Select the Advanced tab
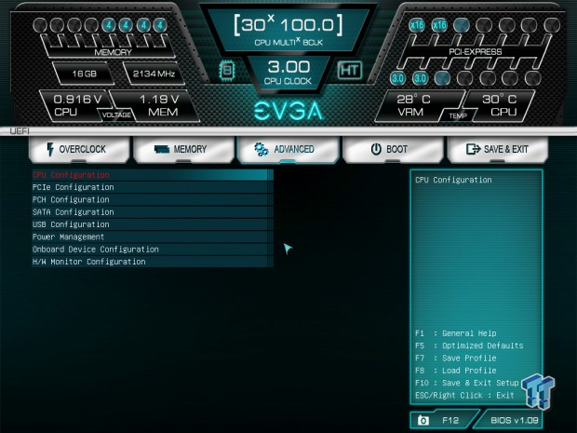The image size is (577, 433). [x=288, y=150]
